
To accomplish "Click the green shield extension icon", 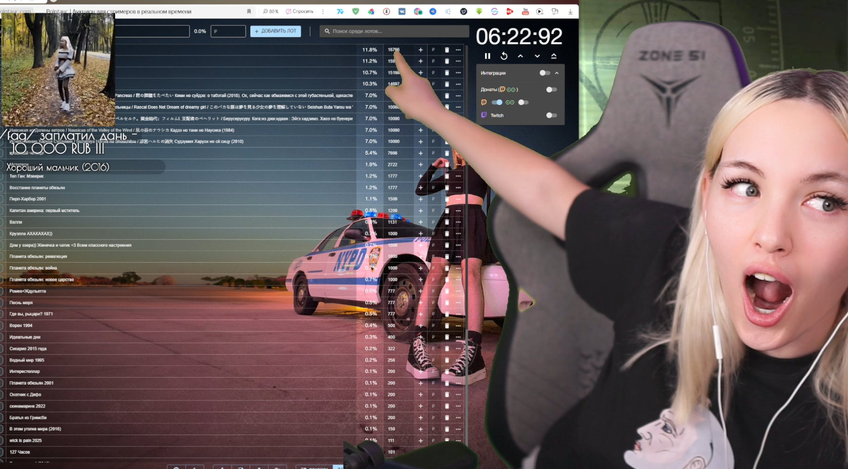I will click(x=356, y=11).
